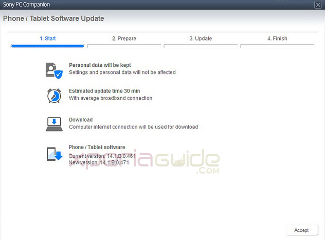
Task: Select the 2. Prepare step label
Action: point(124,39)
